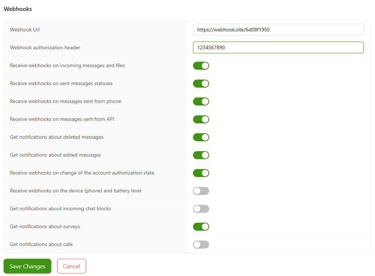Disable webhooks on incoming messages and files

pos(201,66)
